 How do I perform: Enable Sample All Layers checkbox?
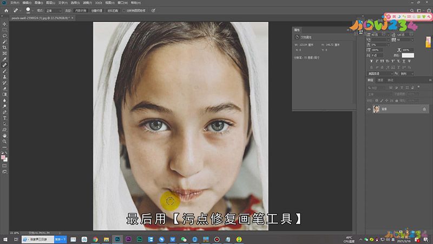coord(124,10)
